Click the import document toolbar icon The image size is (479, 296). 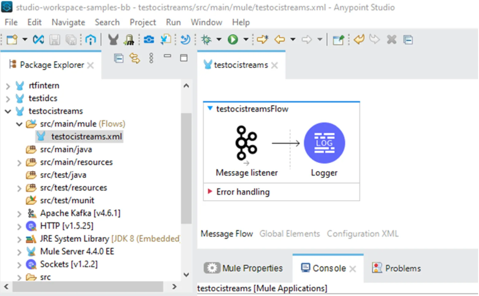pyautogui.click(x=166, y=40)
